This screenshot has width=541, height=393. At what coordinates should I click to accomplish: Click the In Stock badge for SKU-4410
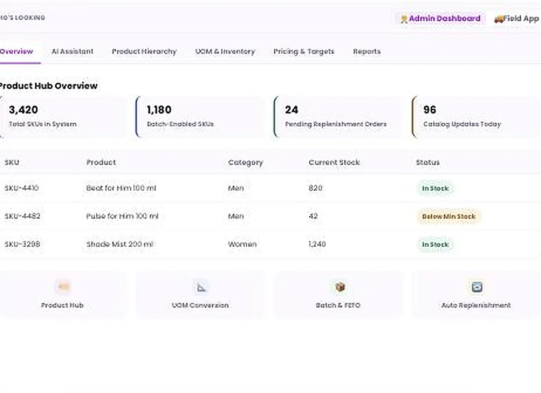pyautogui.click(x=435, y=189)
